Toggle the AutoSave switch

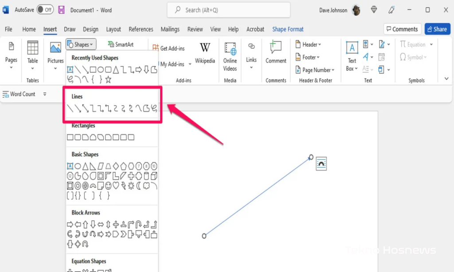click(45, 10)
